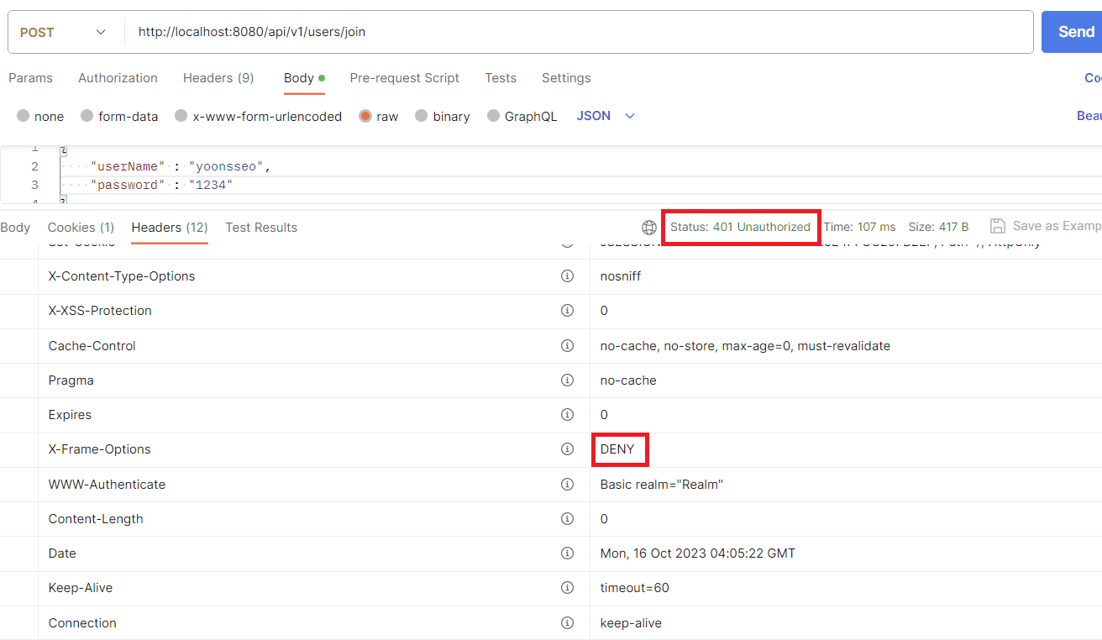Click info icon beside Date header
The height and width of the screenshot is (640, 1102).
point(568,553)
